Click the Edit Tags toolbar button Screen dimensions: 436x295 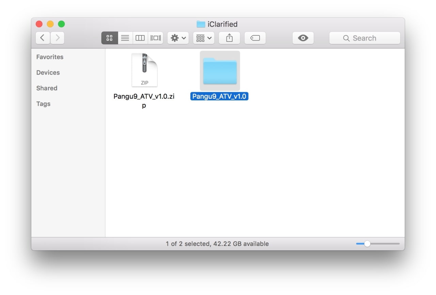[255, 38]
